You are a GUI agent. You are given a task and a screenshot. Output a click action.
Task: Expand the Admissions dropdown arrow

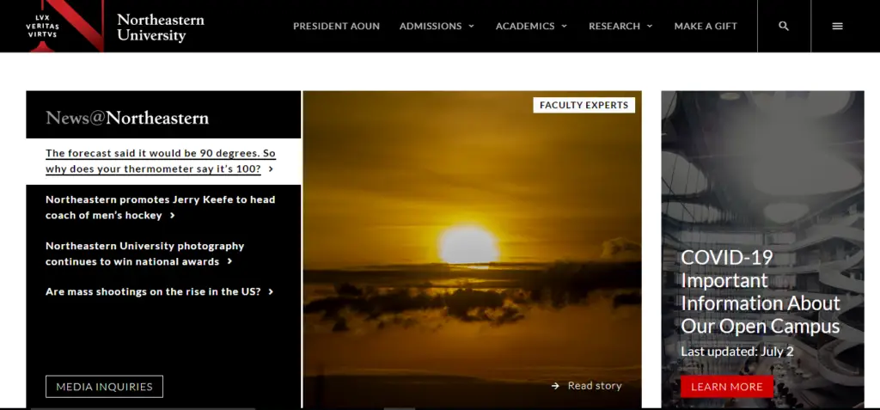(472, 26)
